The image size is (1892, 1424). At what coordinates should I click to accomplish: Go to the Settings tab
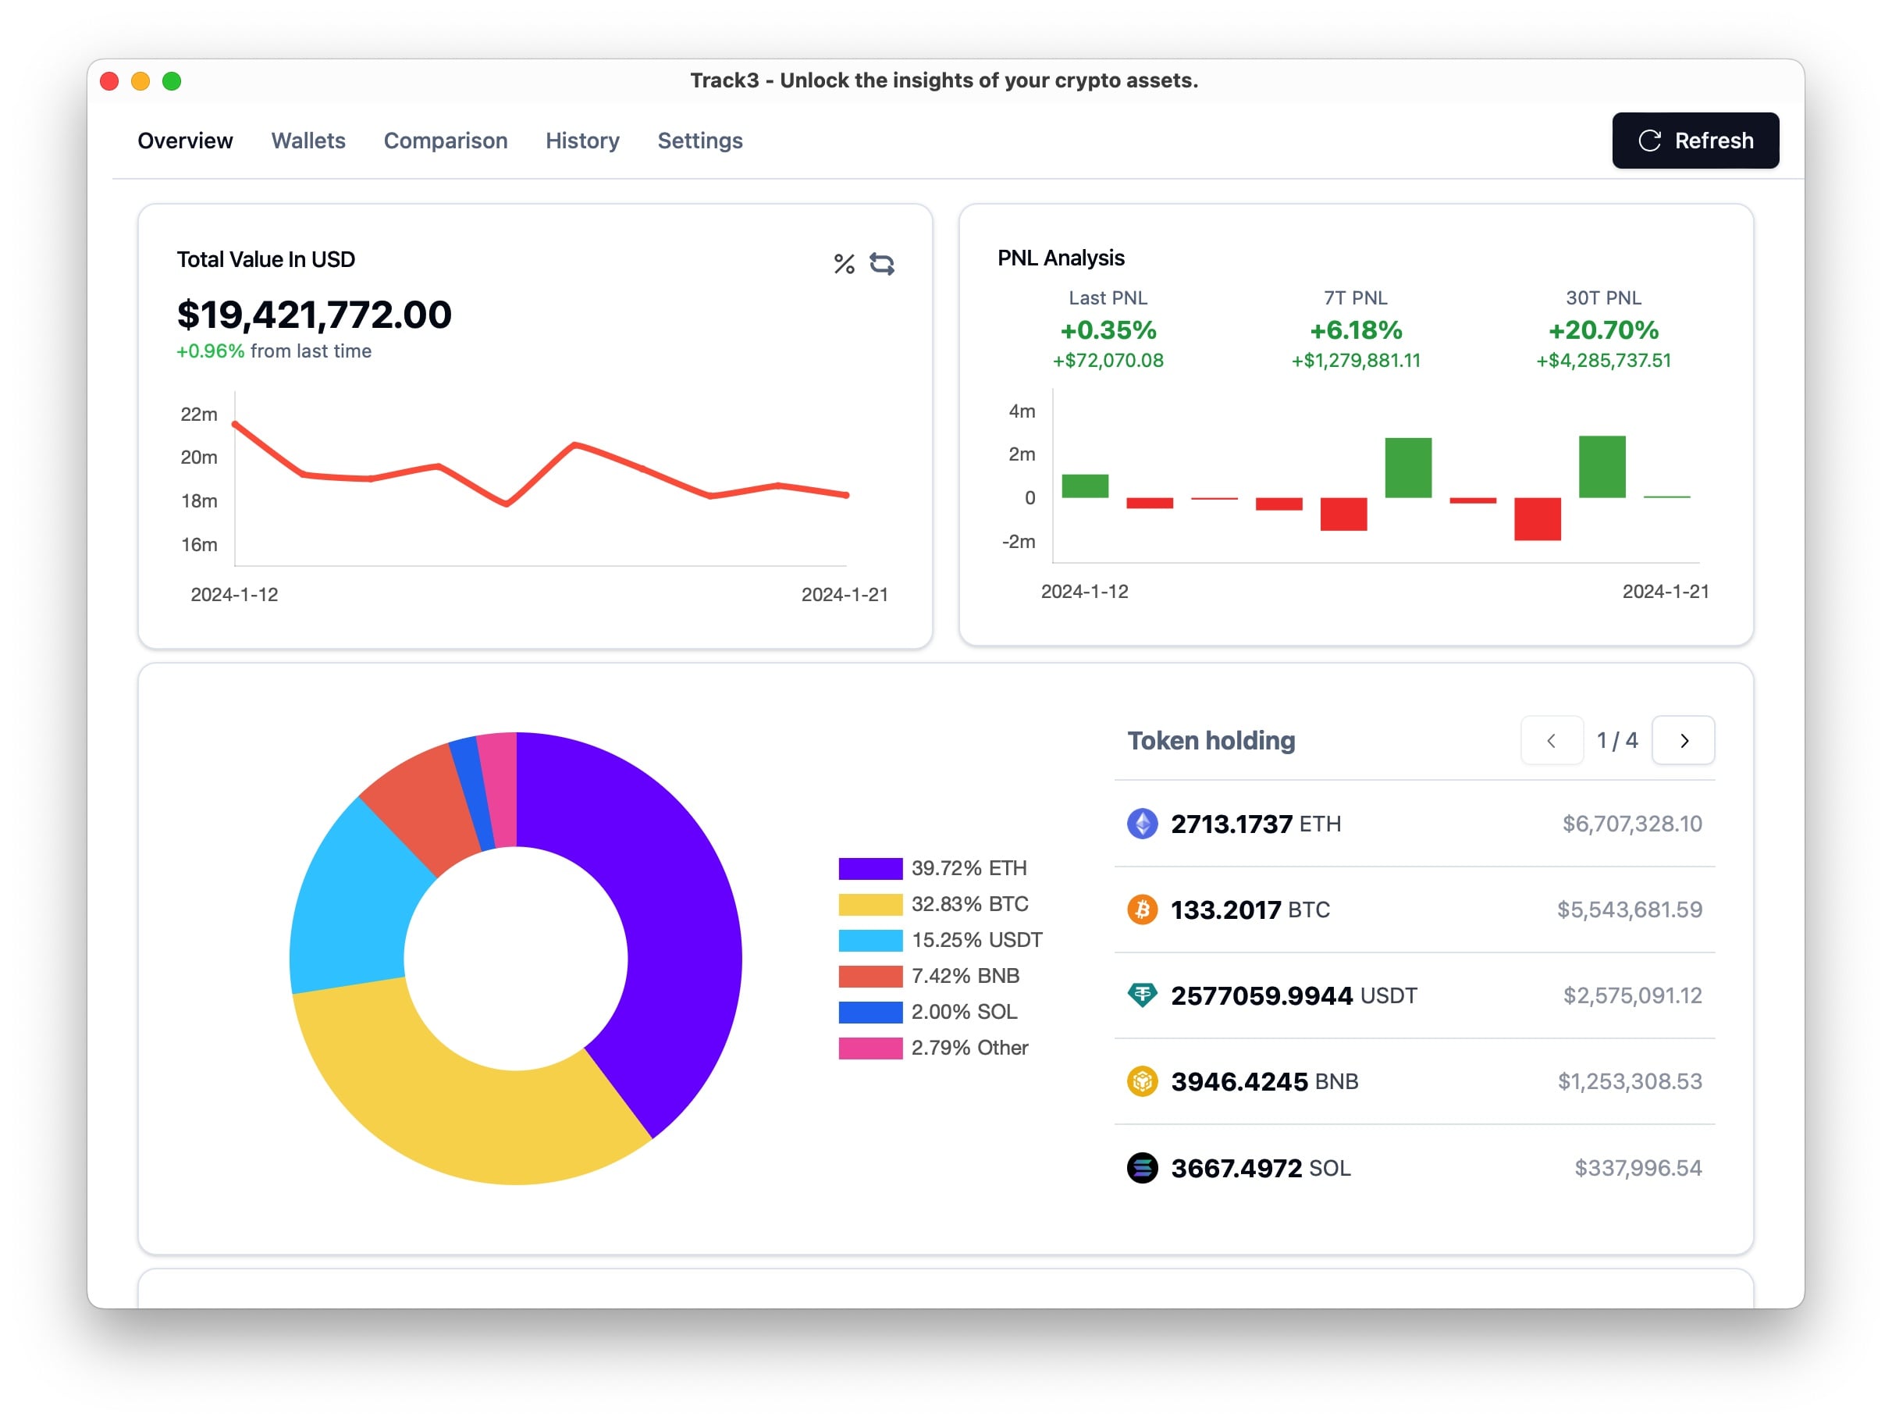[x=699, y=141]
